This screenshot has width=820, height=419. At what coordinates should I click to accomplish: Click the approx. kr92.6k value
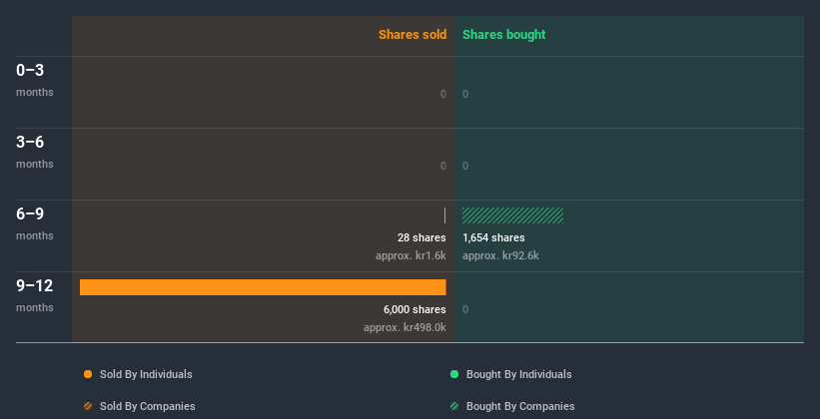coord(500,256)
